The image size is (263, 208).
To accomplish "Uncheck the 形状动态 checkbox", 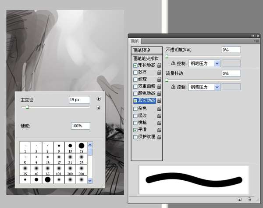I will point(135,65).
